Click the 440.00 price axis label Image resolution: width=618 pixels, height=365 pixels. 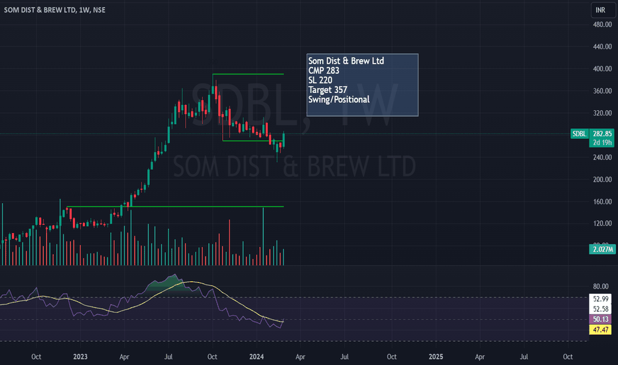pyautogui.click(x=602, y=46)
